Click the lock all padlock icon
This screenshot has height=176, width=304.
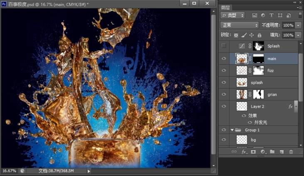pos(260,35)
